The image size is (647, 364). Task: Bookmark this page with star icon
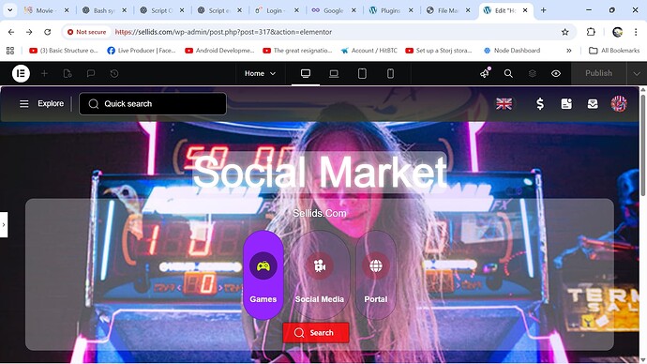(x=564, y=32)
